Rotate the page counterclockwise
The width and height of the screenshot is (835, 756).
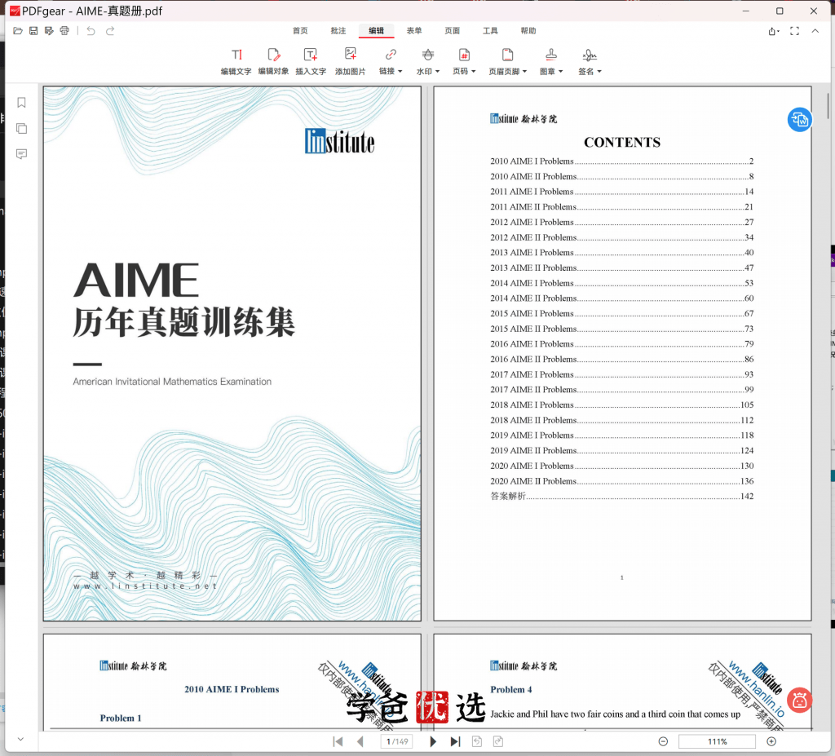pyautogui.click(x=477, y=741)
